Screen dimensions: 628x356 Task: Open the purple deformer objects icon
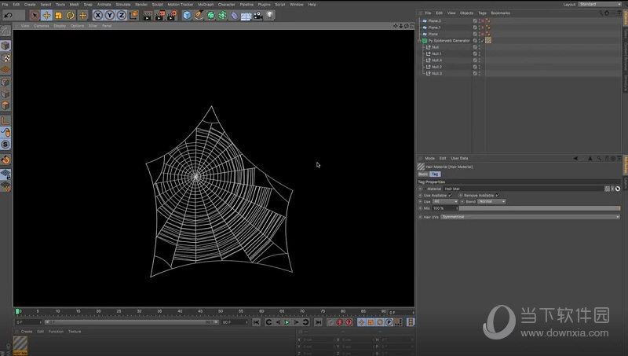(x=234, y=16)
